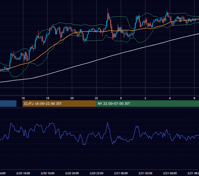This screenshot has height=176, width=199.
Task: Click the 2/21 04:00 label on oscillator axis
Action: pos(170,173)
